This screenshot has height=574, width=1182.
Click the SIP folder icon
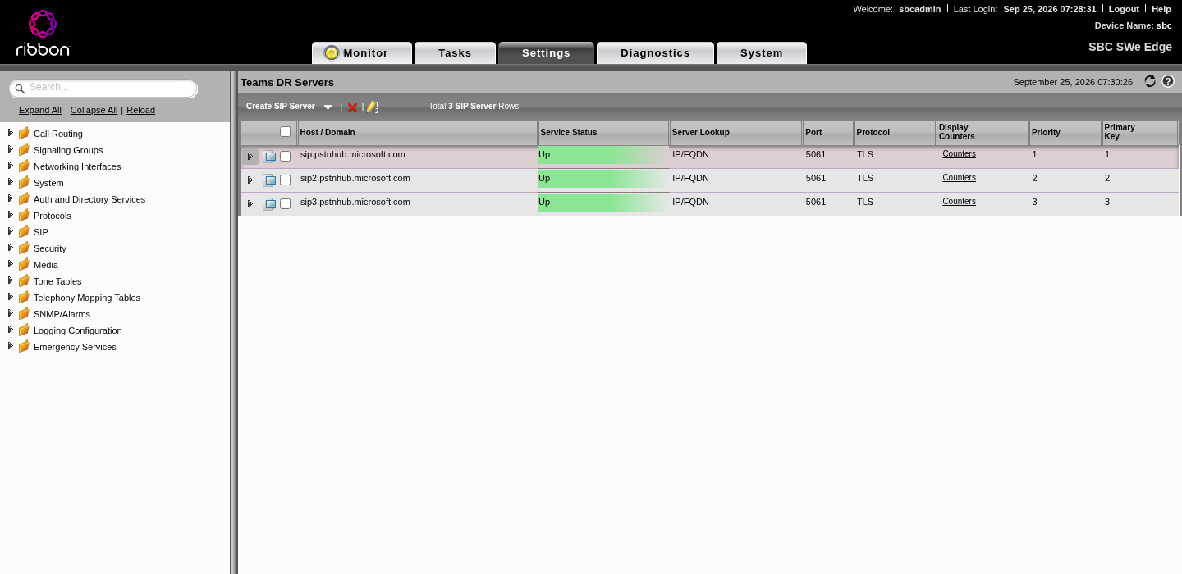pos(24,231)
